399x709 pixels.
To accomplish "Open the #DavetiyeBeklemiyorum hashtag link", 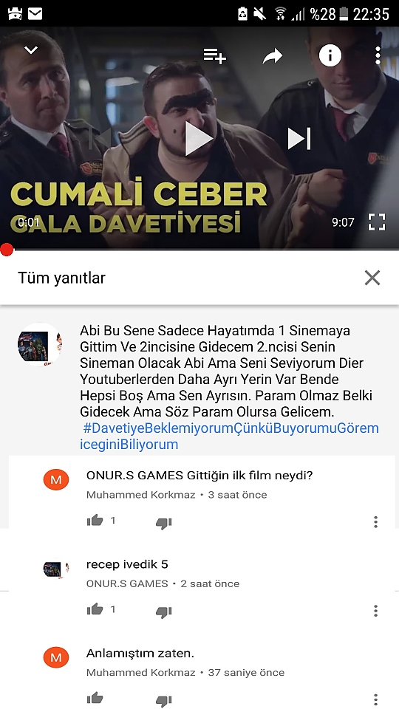I will [x=229, y=436].
